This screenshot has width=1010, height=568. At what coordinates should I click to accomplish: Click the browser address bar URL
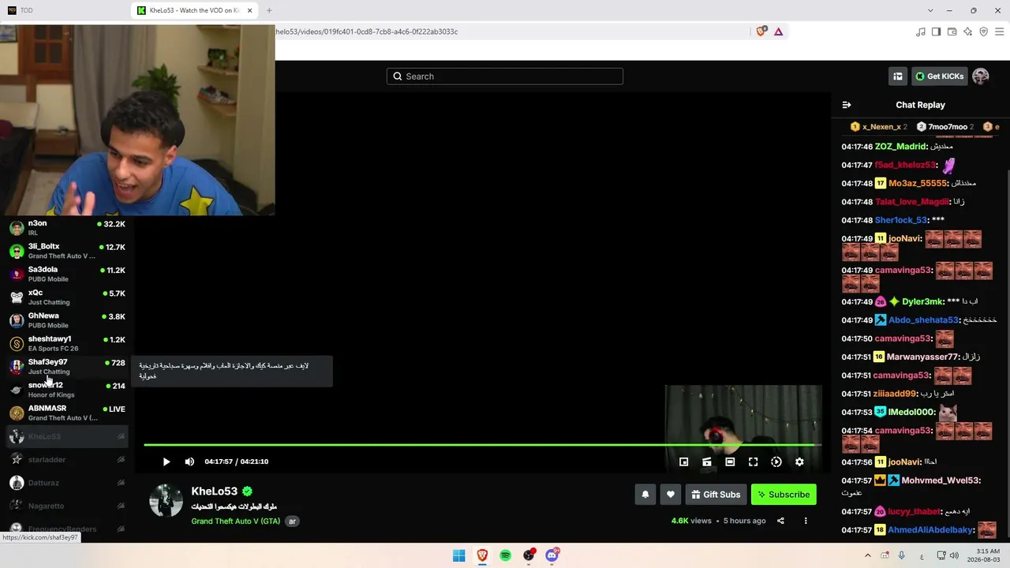(367, 32)
